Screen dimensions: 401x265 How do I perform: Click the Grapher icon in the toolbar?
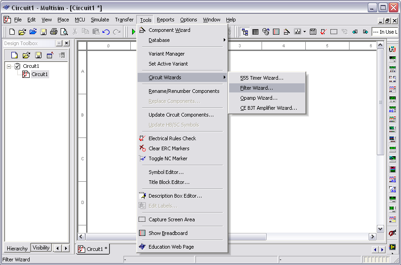(x=298, y=32)
